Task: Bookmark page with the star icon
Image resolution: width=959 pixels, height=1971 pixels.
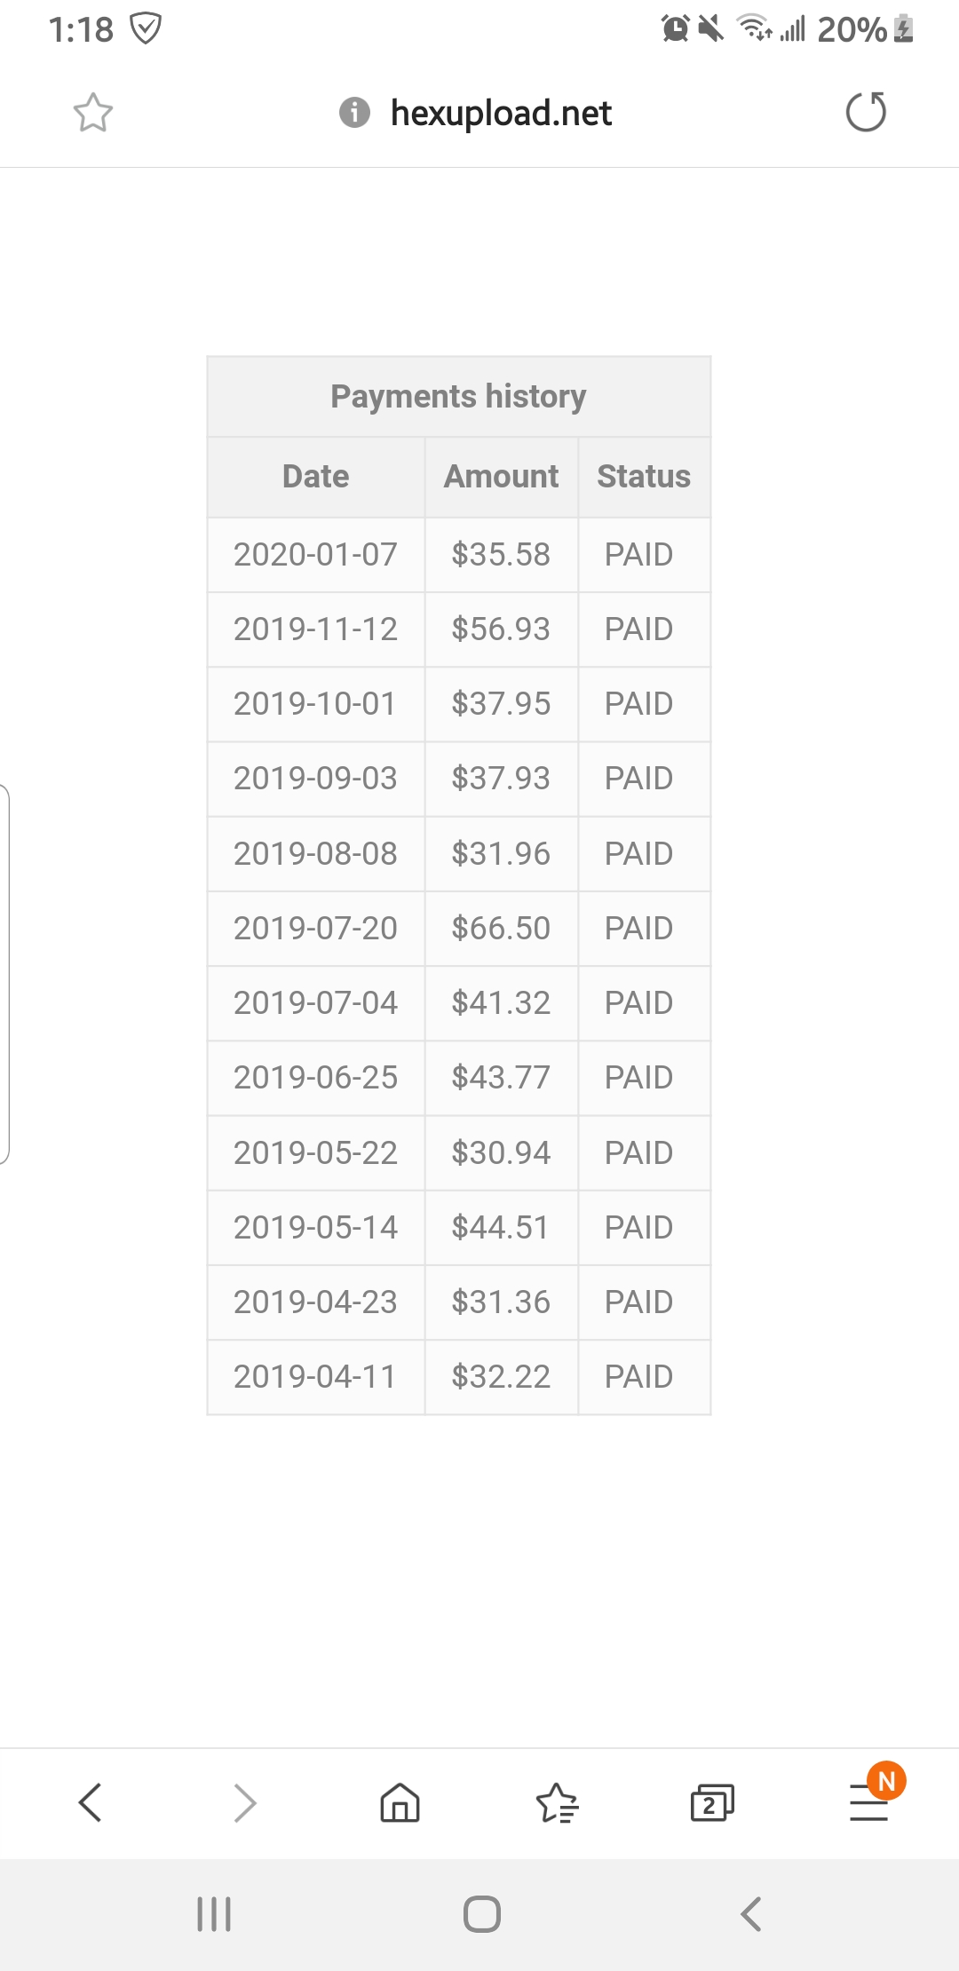Action: coord(93,113)
